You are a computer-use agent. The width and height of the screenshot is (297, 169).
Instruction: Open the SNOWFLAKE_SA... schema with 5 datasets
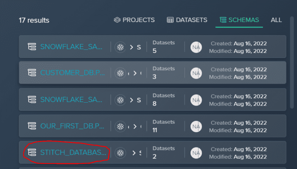tap(71, 47)
